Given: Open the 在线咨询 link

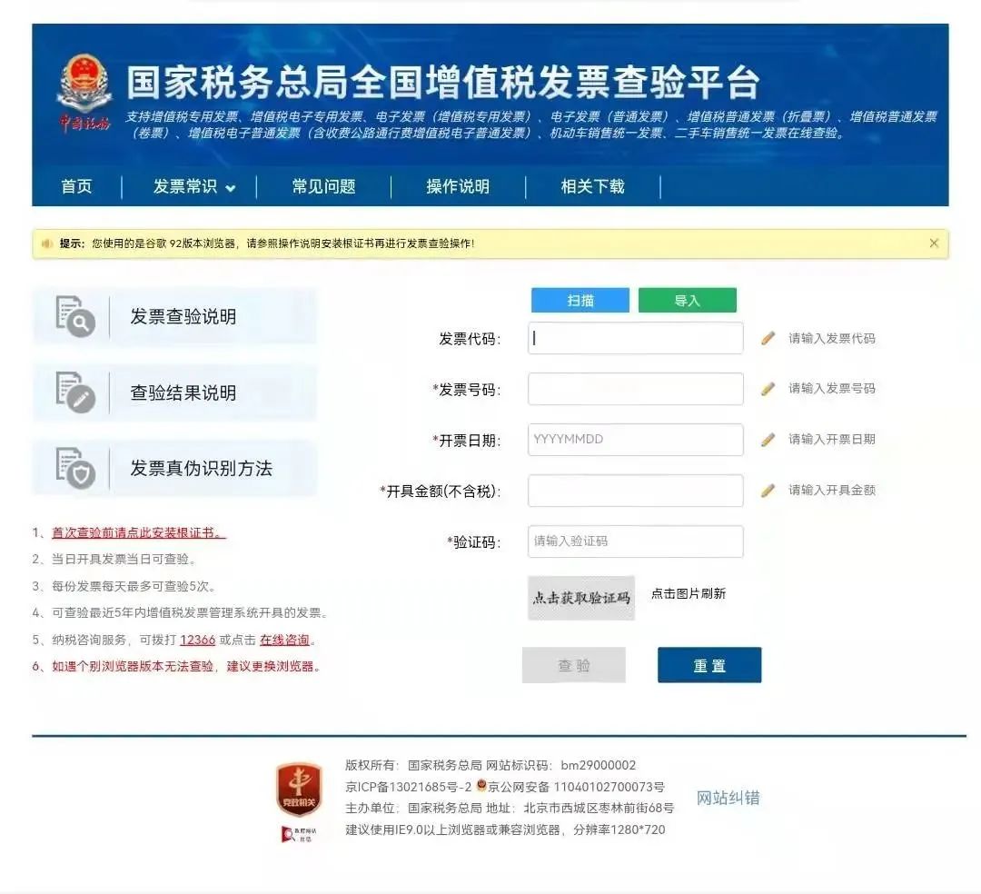Looking at the screenshot, I should 284,640.
